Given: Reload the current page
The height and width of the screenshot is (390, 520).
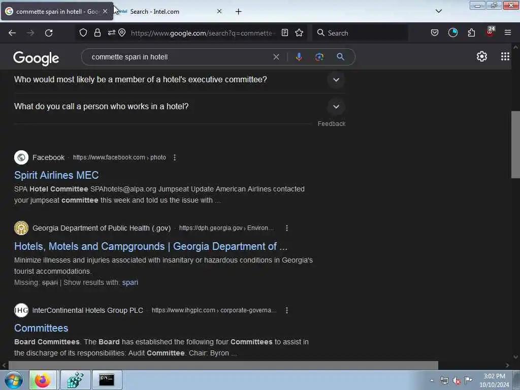Looking at the screenshot, I should click(x=49, y=33).
